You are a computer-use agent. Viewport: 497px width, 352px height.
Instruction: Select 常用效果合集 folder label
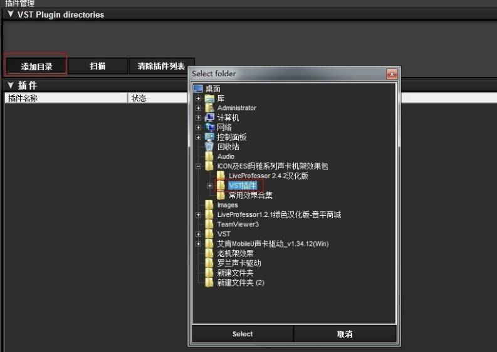pos(251,195)
